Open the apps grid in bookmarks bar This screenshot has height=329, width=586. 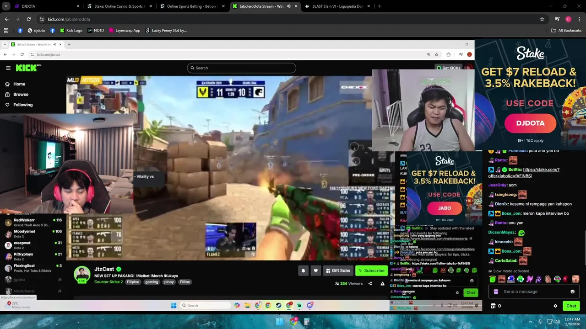tap(6, 31)
